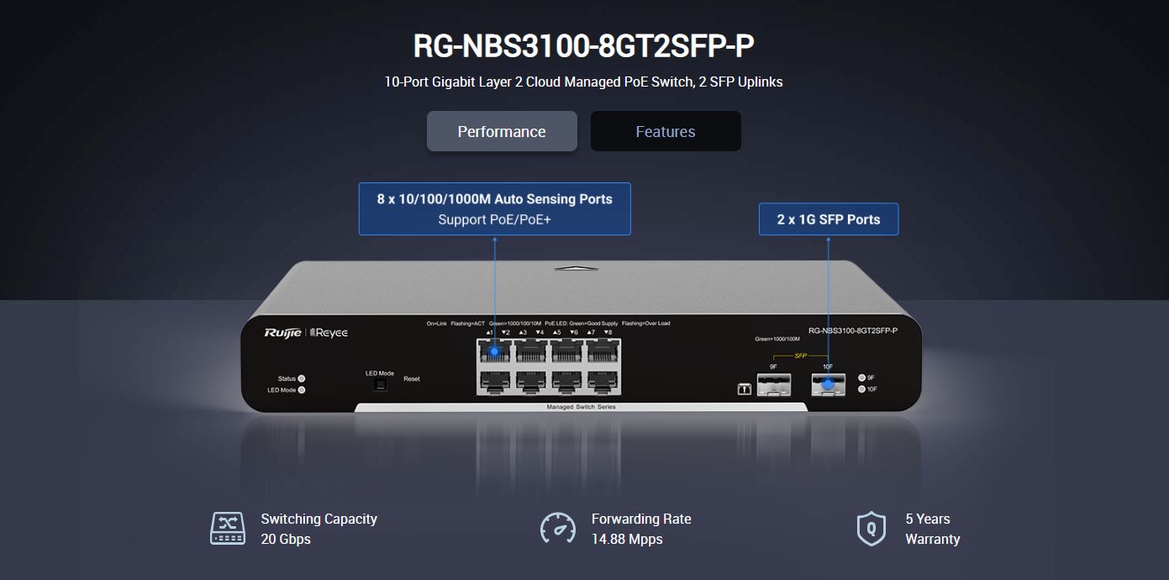
Task: Click the blue hotspot dot on SFP port 10F
Action: pos(828,385)
